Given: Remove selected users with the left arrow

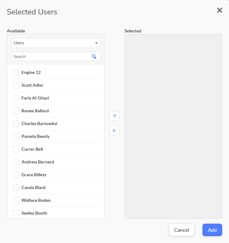Looking at the screenshot, I should (114, 131).
